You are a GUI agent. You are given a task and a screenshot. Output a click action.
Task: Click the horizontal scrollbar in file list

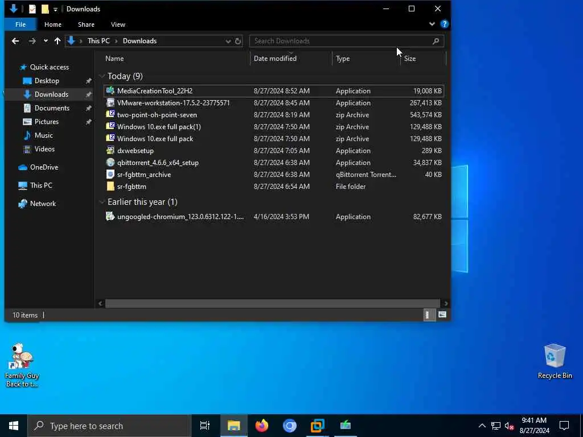tap(273, 304)
